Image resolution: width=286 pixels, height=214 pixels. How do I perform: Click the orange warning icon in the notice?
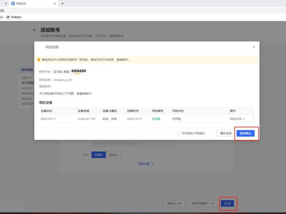39,60
